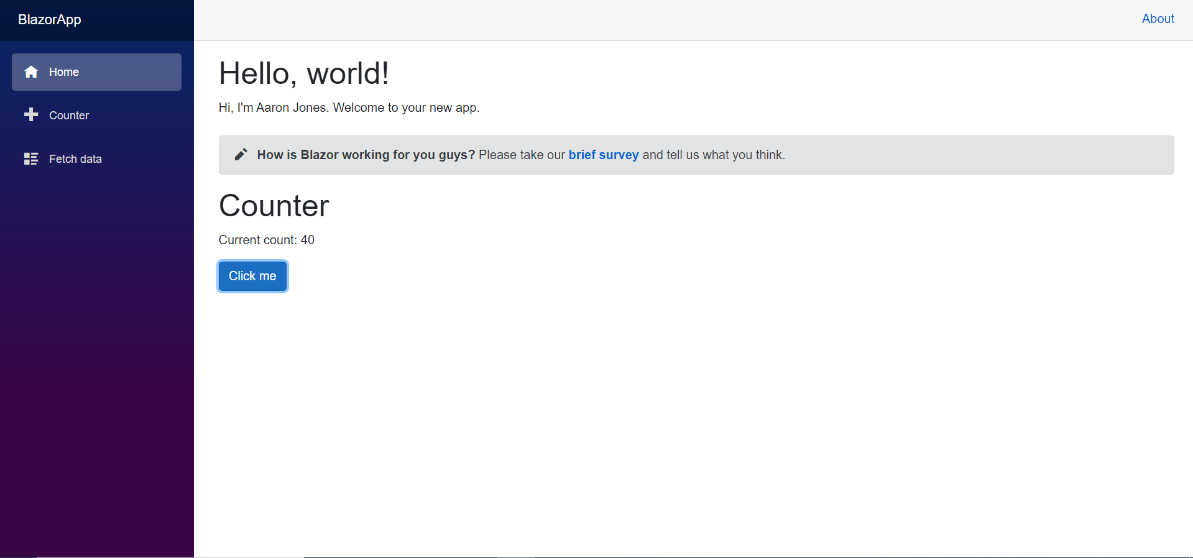Click the Fetch data list icon
The height and width of the screenshot is (558, 1193).
click(x=31, y=158)
